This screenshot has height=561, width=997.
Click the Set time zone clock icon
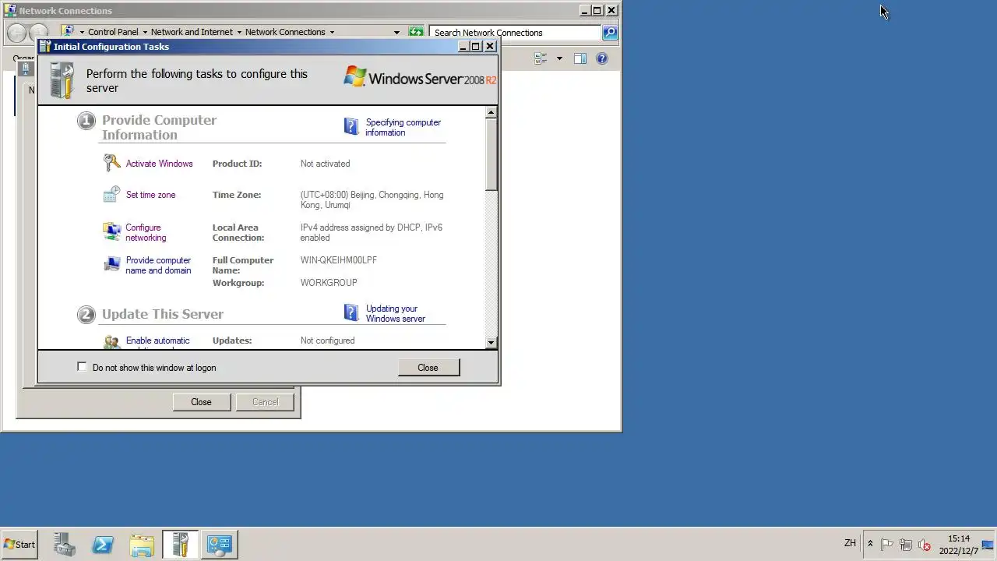click(x=112, y=194)
